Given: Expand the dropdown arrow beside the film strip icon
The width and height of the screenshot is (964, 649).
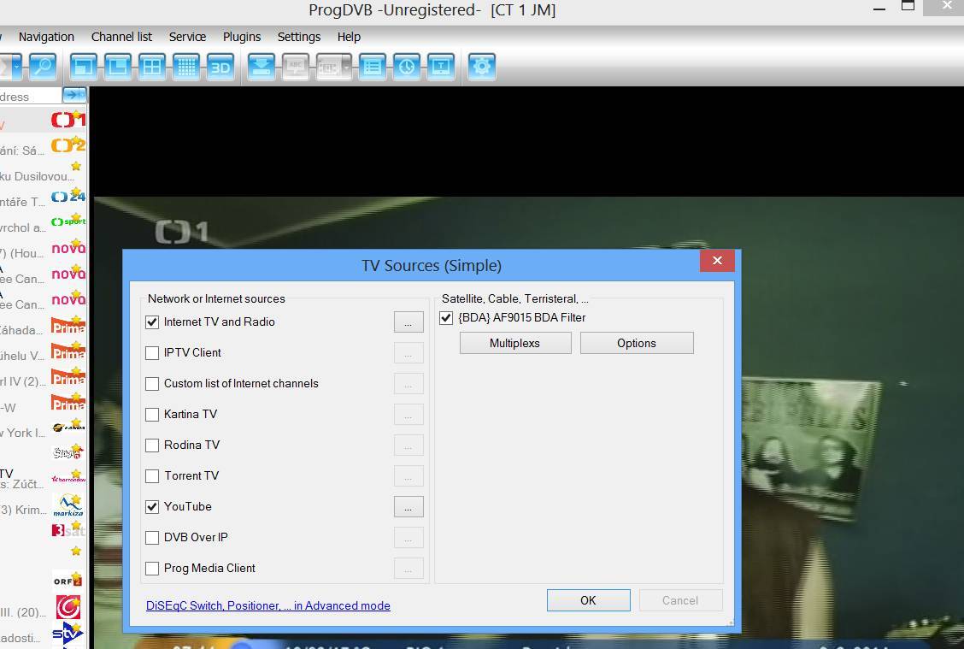Looking at the screenshot, I should [x=347, y=67].
